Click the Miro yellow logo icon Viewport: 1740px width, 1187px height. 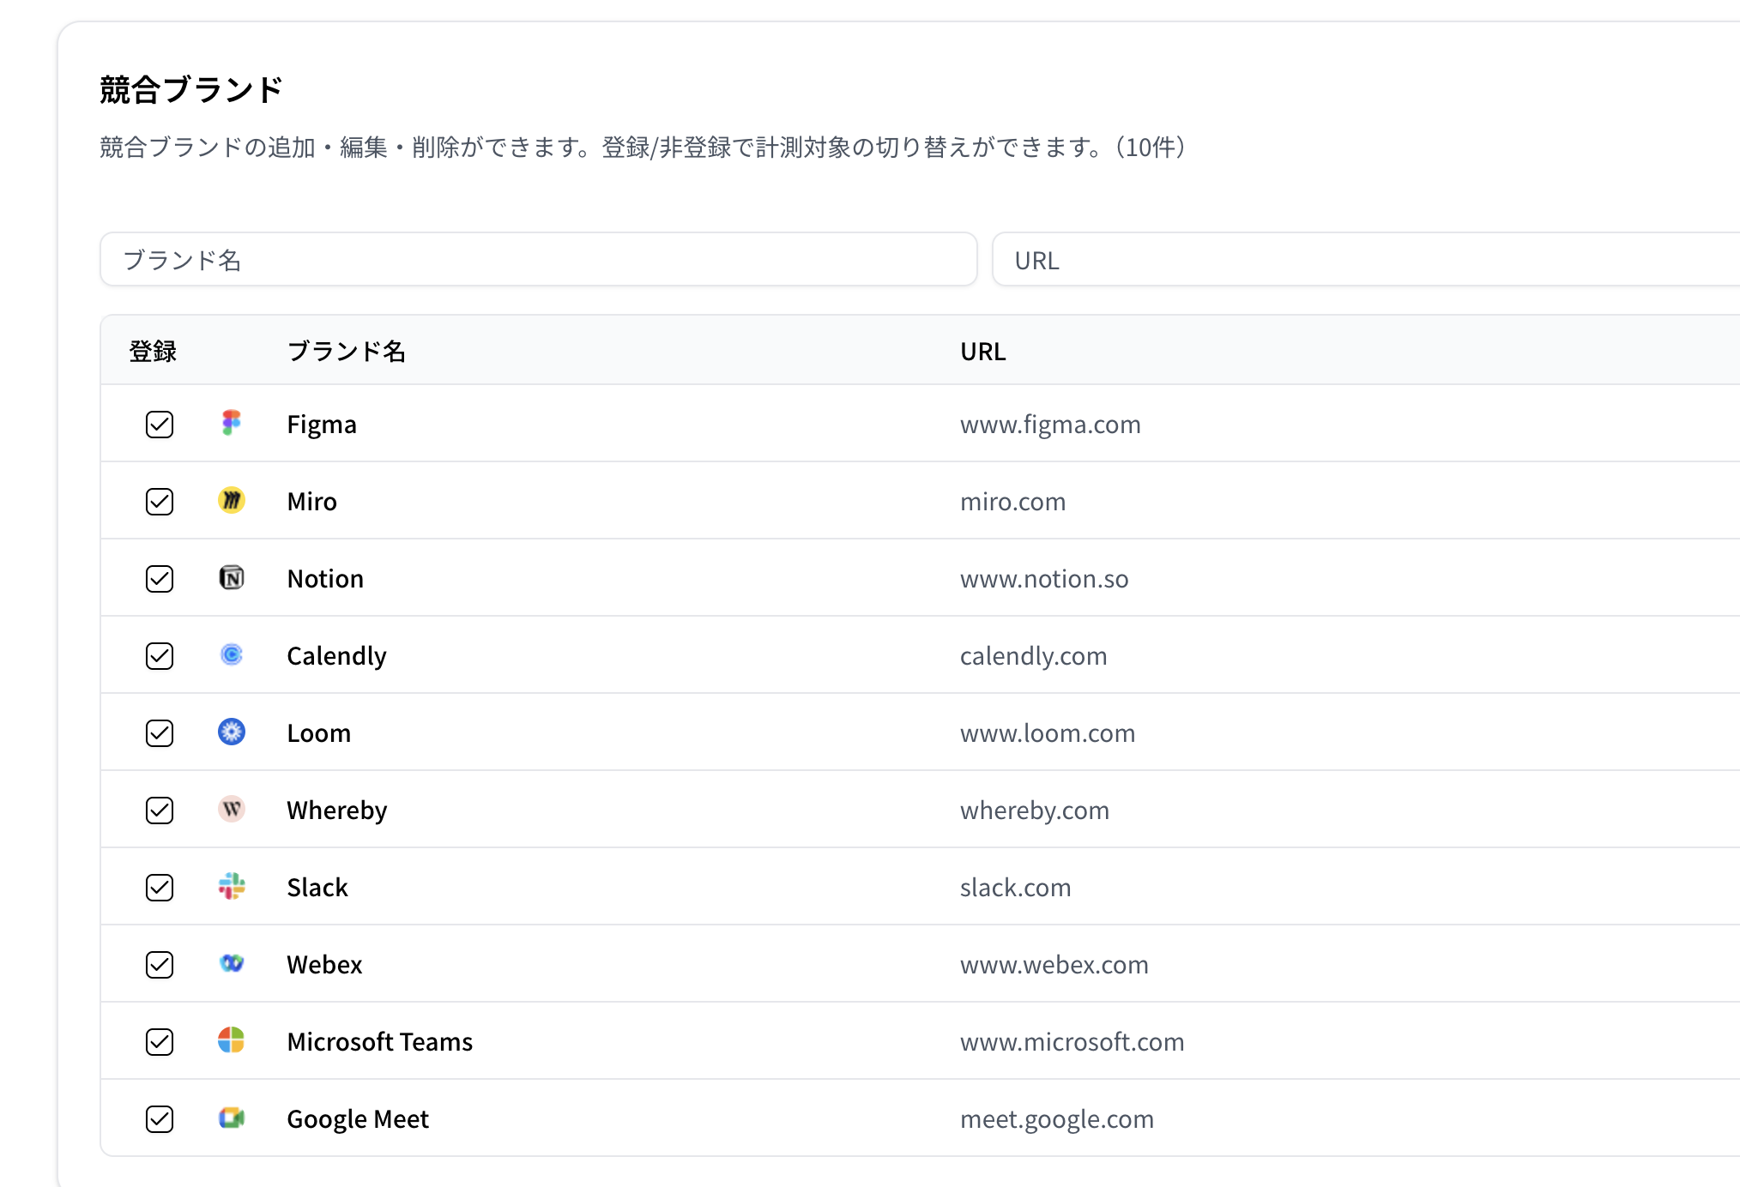pyautogui.click(x=231, y=500)
